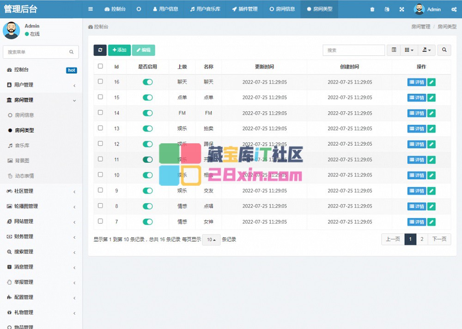This screenshot has height=329, width=462.
Task: Tick the checkbox for row Id 15
Action: click(x=100, y=97)
